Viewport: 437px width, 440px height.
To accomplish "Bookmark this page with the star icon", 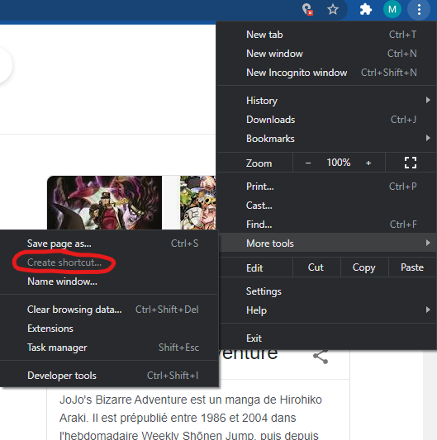I will click(333, 10).
